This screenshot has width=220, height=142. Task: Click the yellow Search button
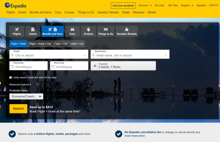(18, 108)
